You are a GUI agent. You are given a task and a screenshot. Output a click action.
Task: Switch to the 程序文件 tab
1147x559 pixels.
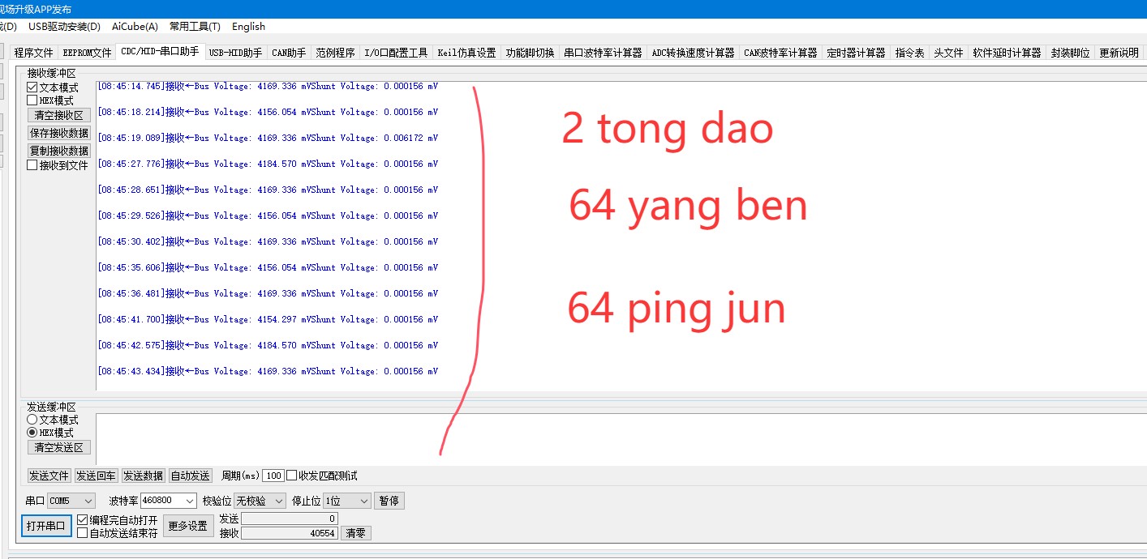(34, 53)
